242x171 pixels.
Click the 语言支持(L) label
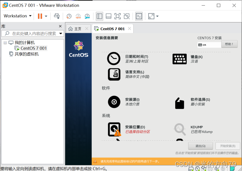coord(135,72)
